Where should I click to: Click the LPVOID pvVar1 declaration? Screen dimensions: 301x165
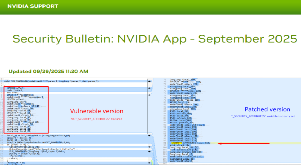pyautogui.click(x=16, y=88)
